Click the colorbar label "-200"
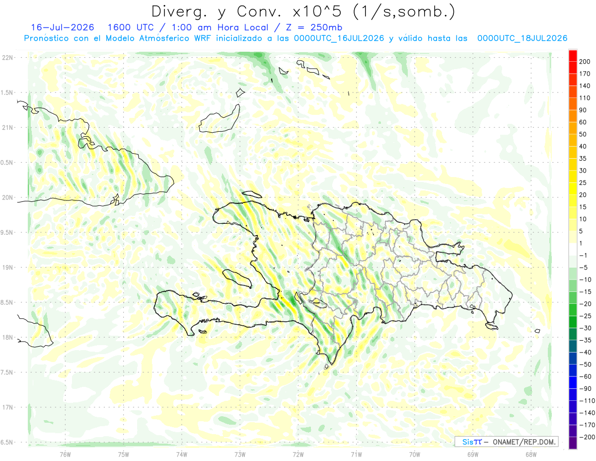The image size is (596, 461). (587, 437)
